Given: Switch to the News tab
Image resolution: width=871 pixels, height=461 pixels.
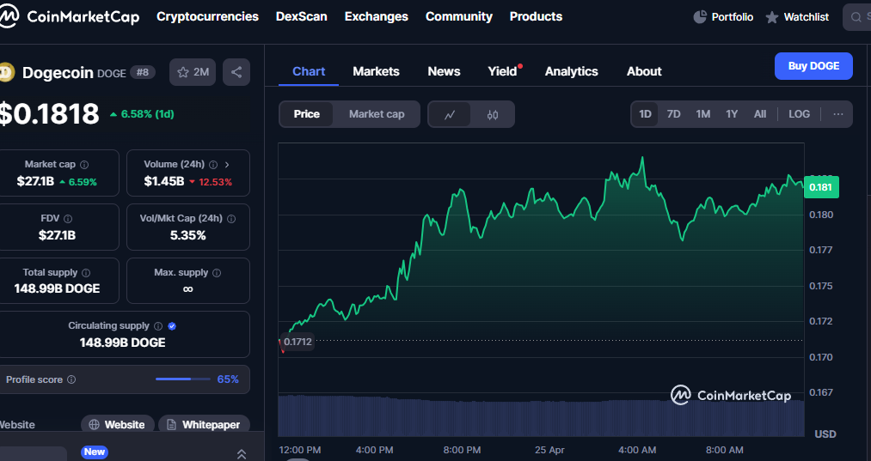Looking at the screenshot, I should [x=444, y=71].
